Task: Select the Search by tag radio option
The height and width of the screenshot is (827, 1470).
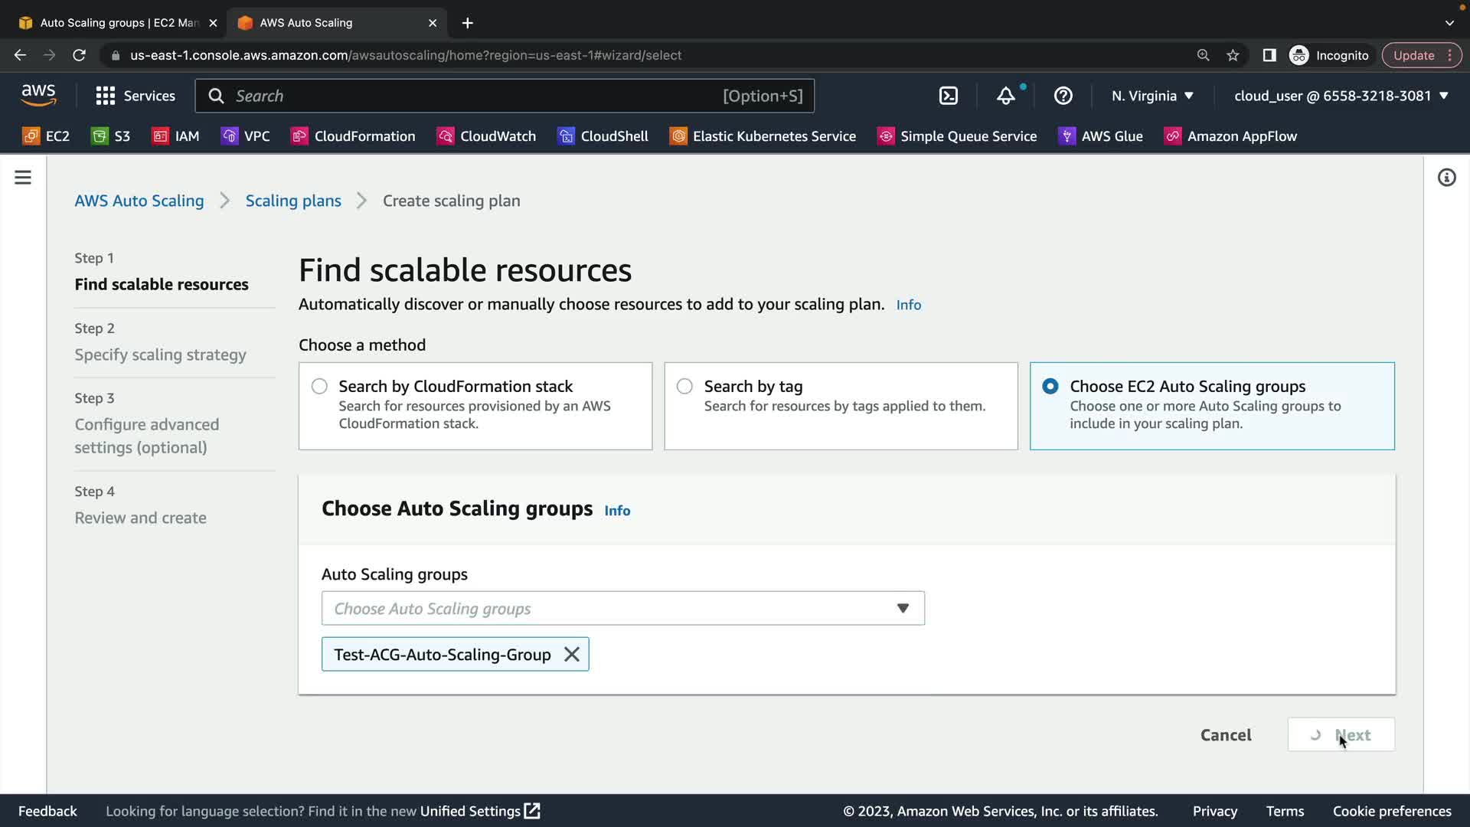Action: pos(684,387)
